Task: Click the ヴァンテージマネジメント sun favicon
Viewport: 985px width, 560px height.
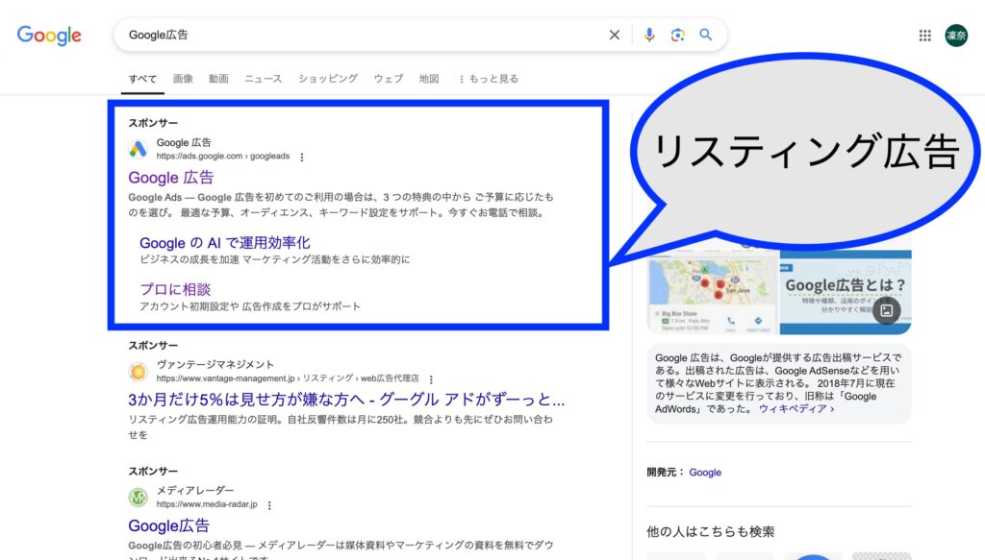Action: tap(139, 372)
